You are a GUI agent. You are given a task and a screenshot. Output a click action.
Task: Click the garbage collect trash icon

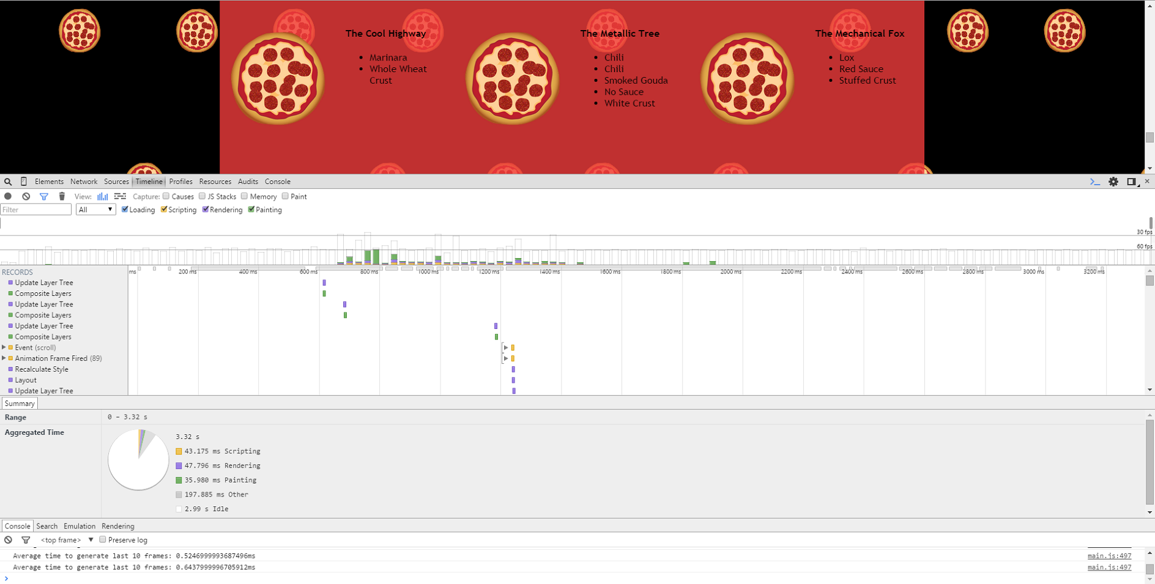coord(62,196)
